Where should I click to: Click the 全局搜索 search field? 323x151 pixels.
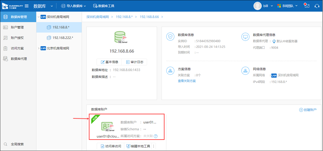17,144
